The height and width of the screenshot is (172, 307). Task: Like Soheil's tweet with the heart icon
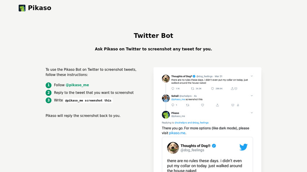(202, 105)
